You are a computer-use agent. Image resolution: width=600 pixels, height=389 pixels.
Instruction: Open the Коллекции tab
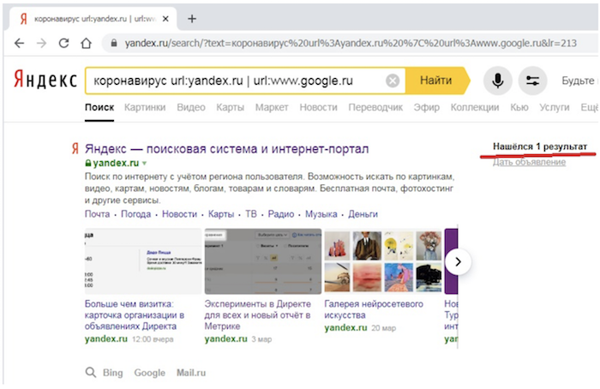pyautogui.click(x=475, y=107)
